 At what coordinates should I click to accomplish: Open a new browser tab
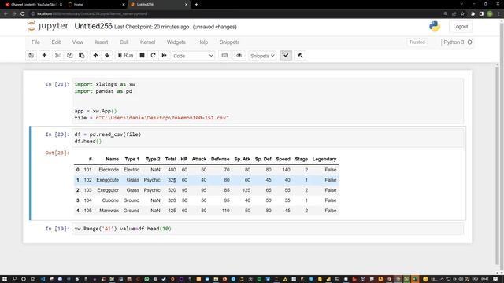tap(196, 5)
